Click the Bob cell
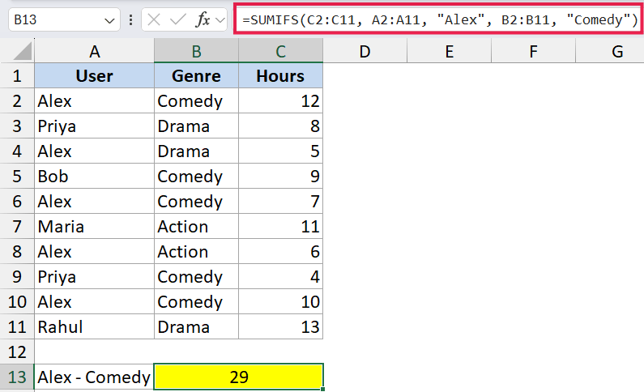The height and width of the screenshot is (392, 644). click(95, 176)
